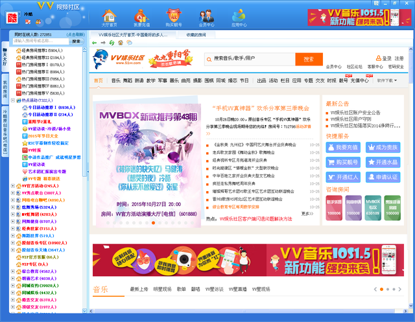Click the 我要充值 money bag icon
This screenshot has height=322, width=415.
pos(142,17)
